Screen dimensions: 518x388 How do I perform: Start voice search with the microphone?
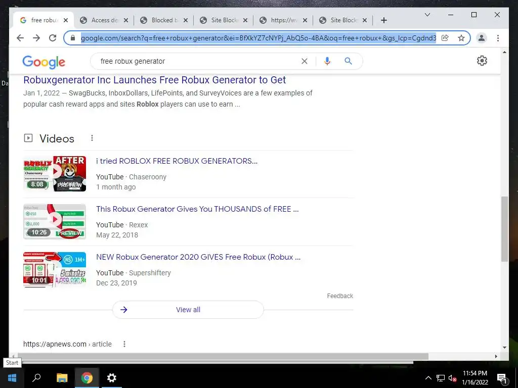327,61
